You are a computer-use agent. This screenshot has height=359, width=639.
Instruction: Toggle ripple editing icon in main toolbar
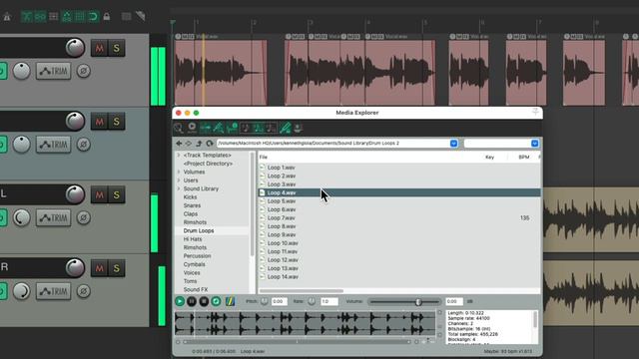53,17
